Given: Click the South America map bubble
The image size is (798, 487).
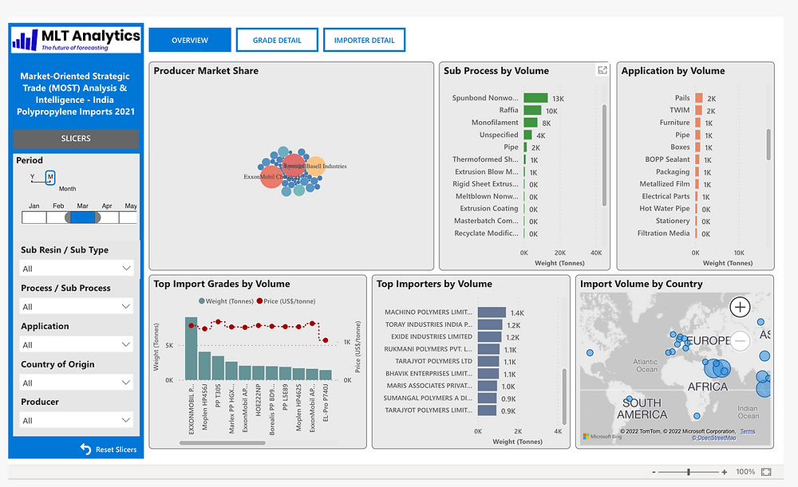Looking at the screenshot, I should coord(629,399).
